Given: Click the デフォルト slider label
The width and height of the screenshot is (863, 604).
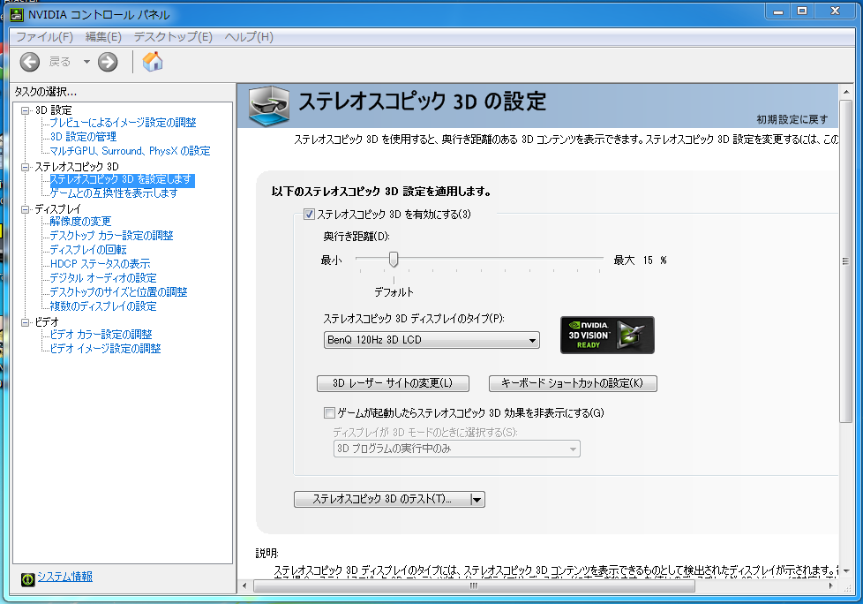Looking at the screenshot, I should point(394,292).
